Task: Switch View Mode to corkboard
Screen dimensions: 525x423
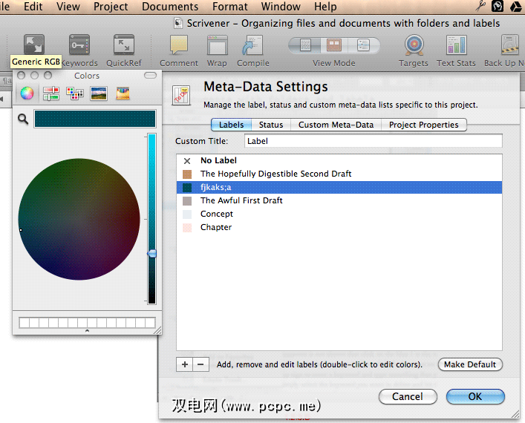Action: (x=334, y=45)
